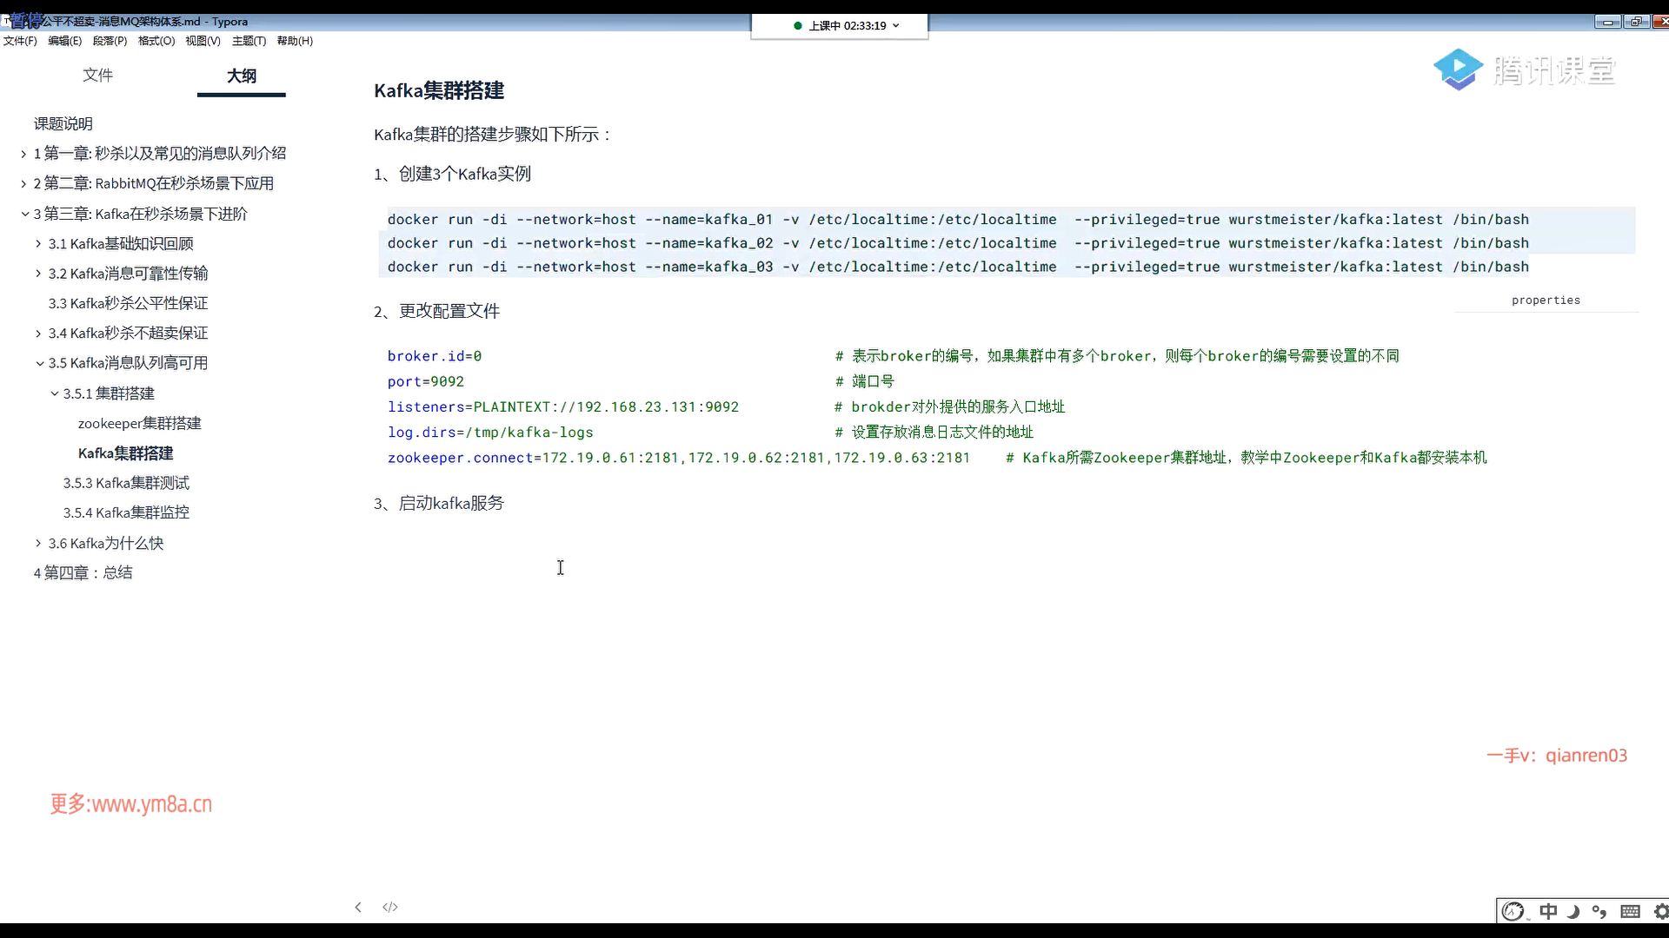Image resolution: width=1669 pixels, height=938 pixels.
Task: Toggle IME punctuation mode icon
Action: (1599, 911)
